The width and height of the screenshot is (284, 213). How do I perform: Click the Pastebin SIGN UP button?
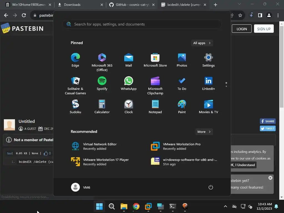point(264,29)
